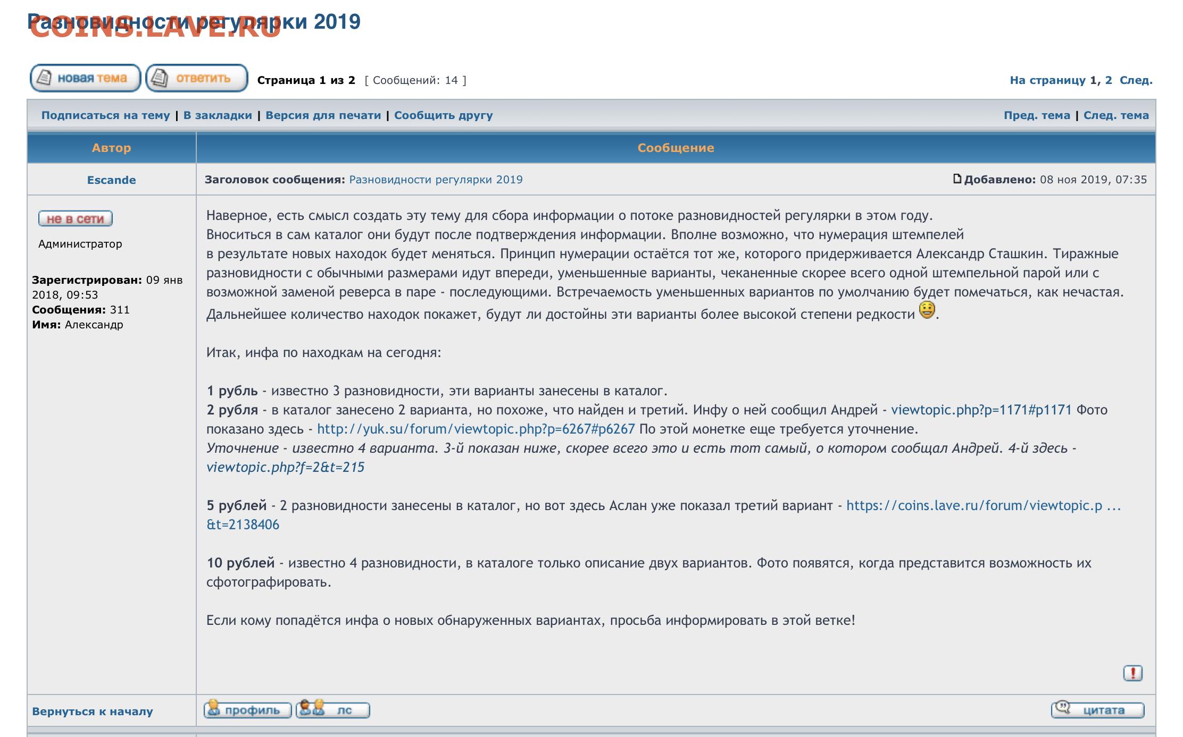Click the date '08 ноя 2019, 07:35'
Image resolution: width=1183 pixels, height=737 pixels.
(1094, 180)
